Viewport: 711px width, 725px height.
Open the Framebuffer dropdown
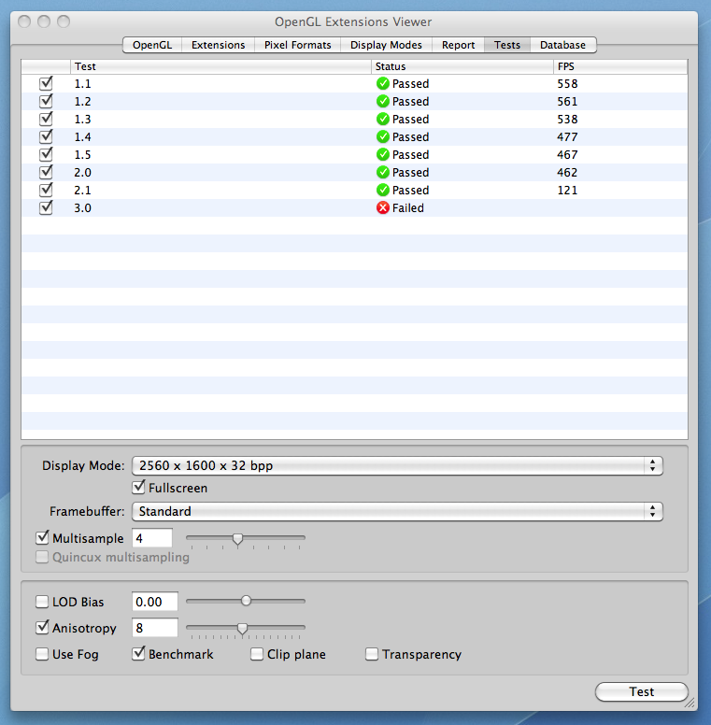coord(398,511)
